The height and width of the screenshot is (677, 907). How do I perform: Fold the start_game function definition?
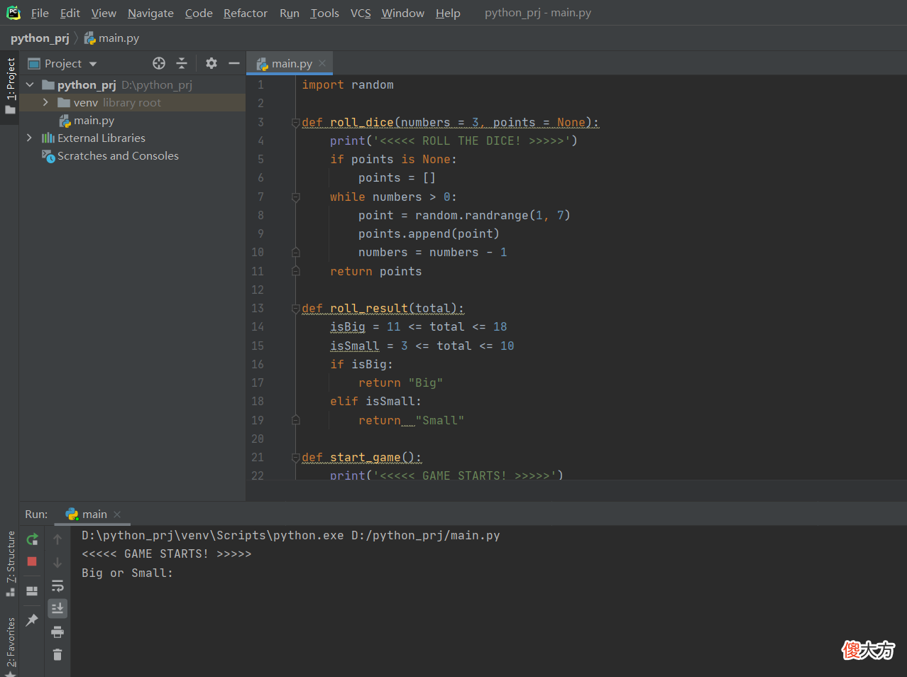tap(296, 458)
